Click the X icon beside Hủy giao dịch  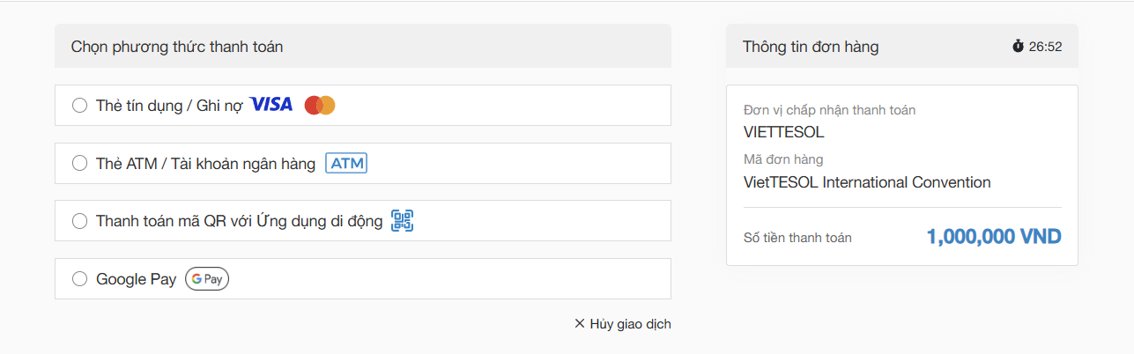tap(580, 323)
